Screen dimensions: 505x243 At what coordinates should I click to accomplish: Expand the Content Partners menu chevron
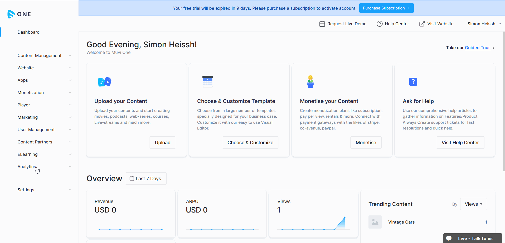point(70,142)
